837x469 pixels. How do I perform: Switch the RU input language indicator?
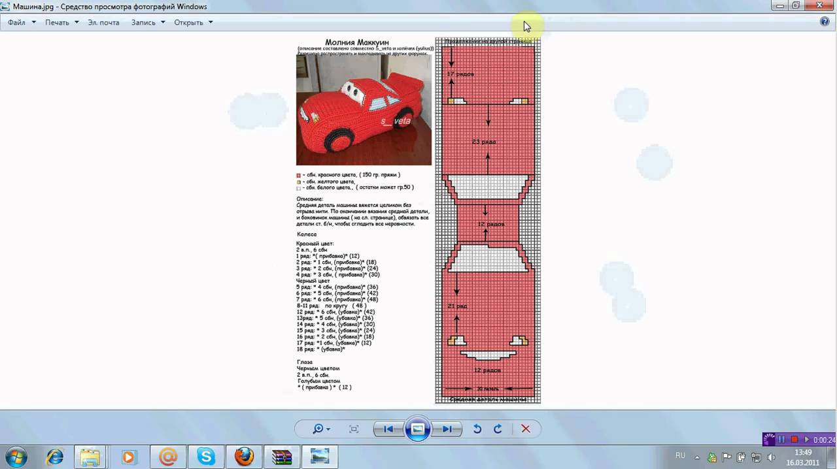[x=680, y=455]
